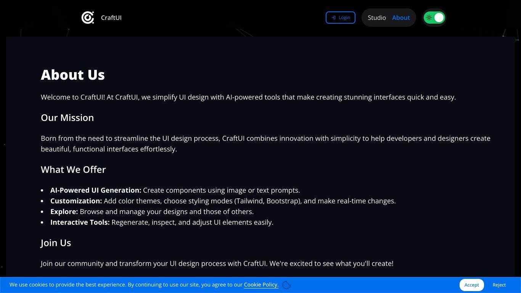
Task: Go to the Studio nav item
Action: 377,18
